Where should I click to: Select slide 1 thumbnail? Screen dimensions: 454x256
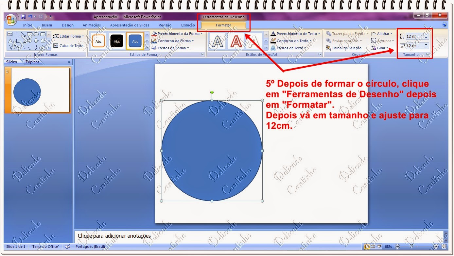[41, 90]
